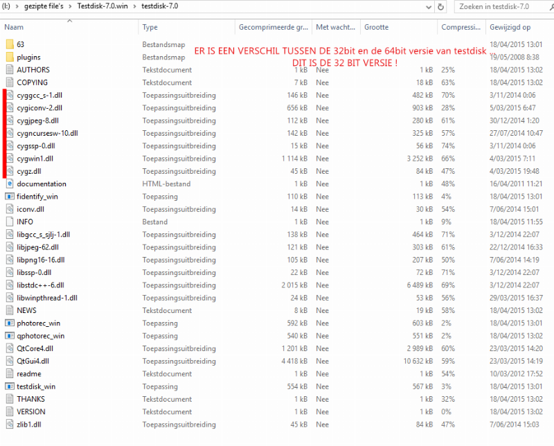The height and width of the screenshot is (446, 554).
Task: Click date '19/05/2008 8:38' of plugins
Action: click(x=515, y=57)
